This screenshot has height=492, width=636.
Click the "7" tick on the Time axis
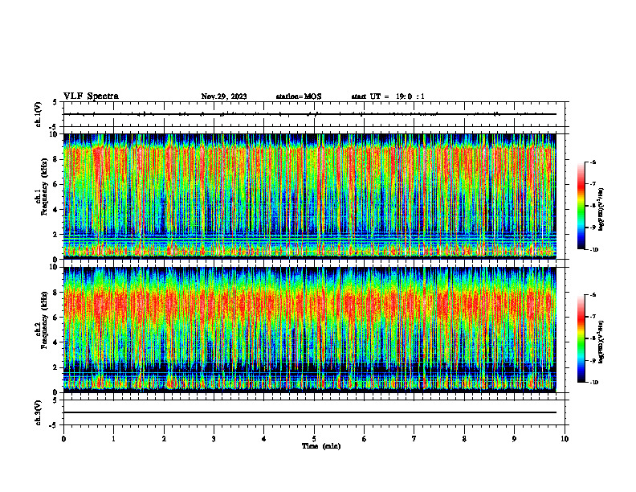pyautogui.click(x=414, y=439)
